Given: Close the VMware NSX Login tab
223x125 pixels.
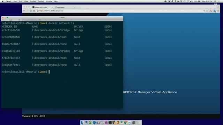Looking at the screenshot, I should pos(52,7).
